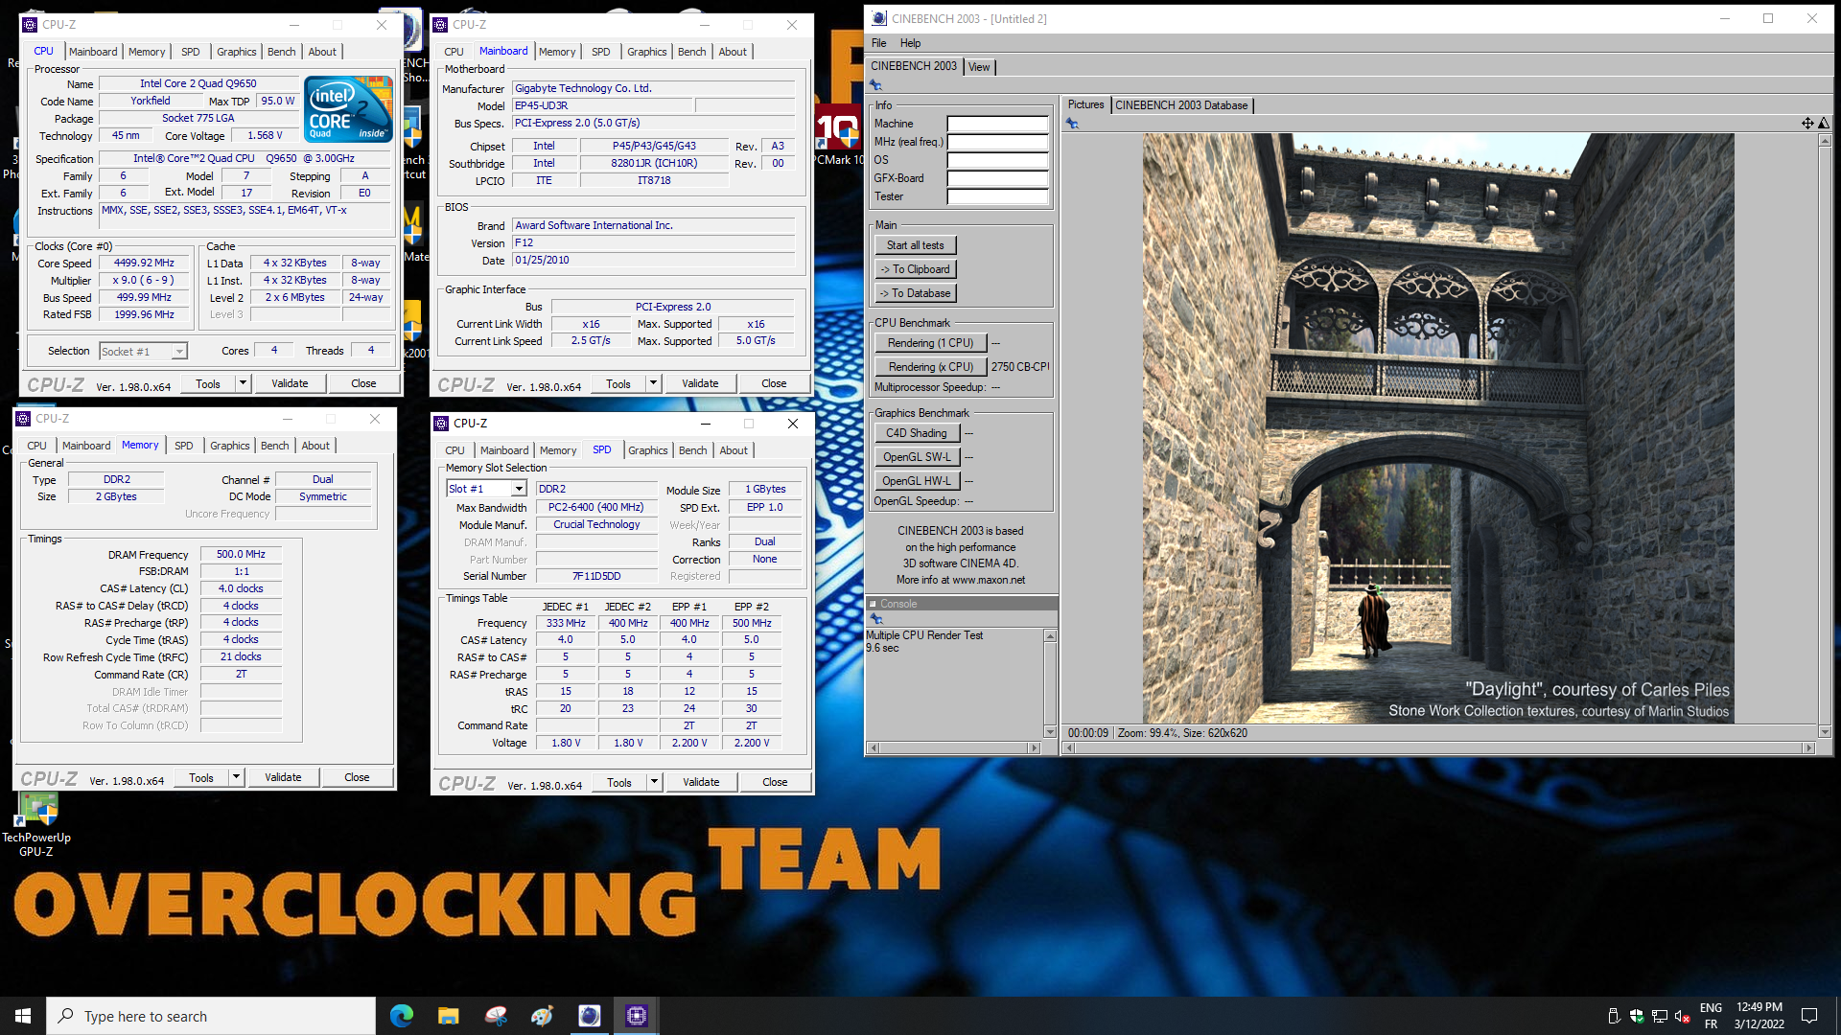Screen dimensions: 1841x1035
Task: Run Rendering (1 CPU) benchmark
Action: (x=930, y=343)
